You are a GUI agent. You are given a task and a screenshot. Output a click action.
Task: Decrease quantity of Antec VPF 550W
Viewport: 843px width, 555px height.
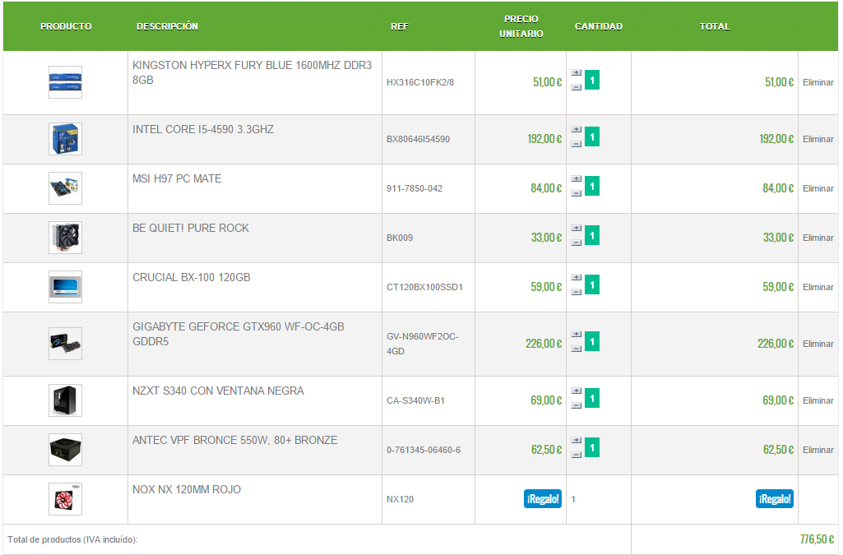576,456
